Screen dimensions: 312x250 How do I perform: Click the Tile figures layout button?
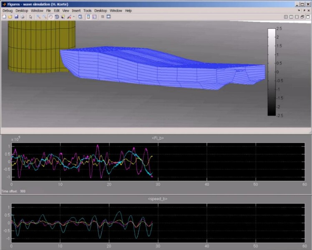(286, 17)
